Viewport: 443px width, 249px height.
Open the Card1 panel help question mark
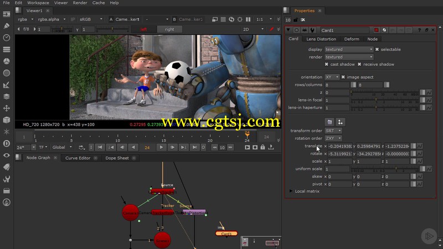coord(419,30)
